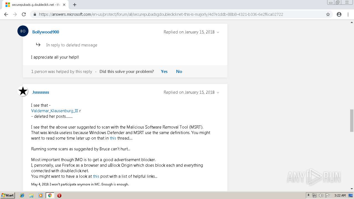This screenshot has width=354, height=199.
Task: Open the Windows Start menu
Action: point(7,195)
